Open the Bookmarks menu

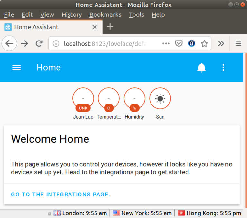(x=105, y=15)
